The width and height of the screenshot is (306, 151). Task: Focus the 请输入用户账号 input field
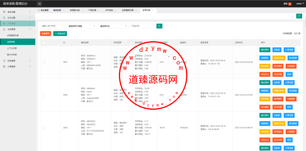coord(53,26)
